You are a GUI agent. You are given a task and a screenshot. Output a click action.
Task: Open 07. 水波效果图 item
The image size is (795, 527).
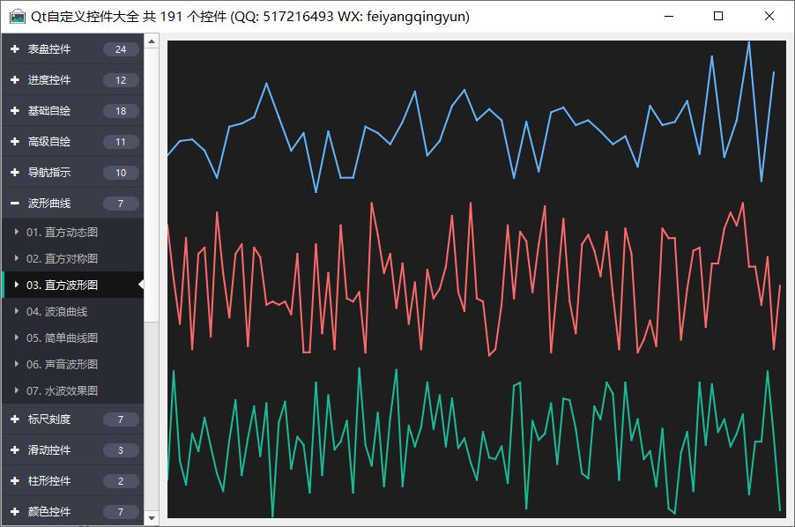pyautogui.click(x=62, y=390)
